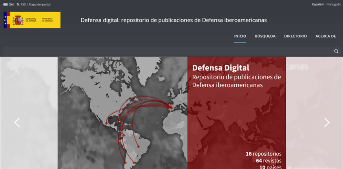Image resolution: width=343 pixels, height=169 pixels.
Task: Click the EU stars flag emblem
Action: pyautogui.click(x=6, y=20)
